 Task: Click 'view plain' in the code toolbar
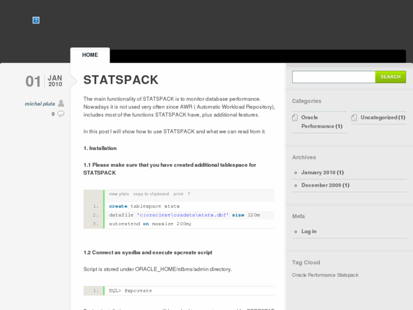(x=119, y=194)
